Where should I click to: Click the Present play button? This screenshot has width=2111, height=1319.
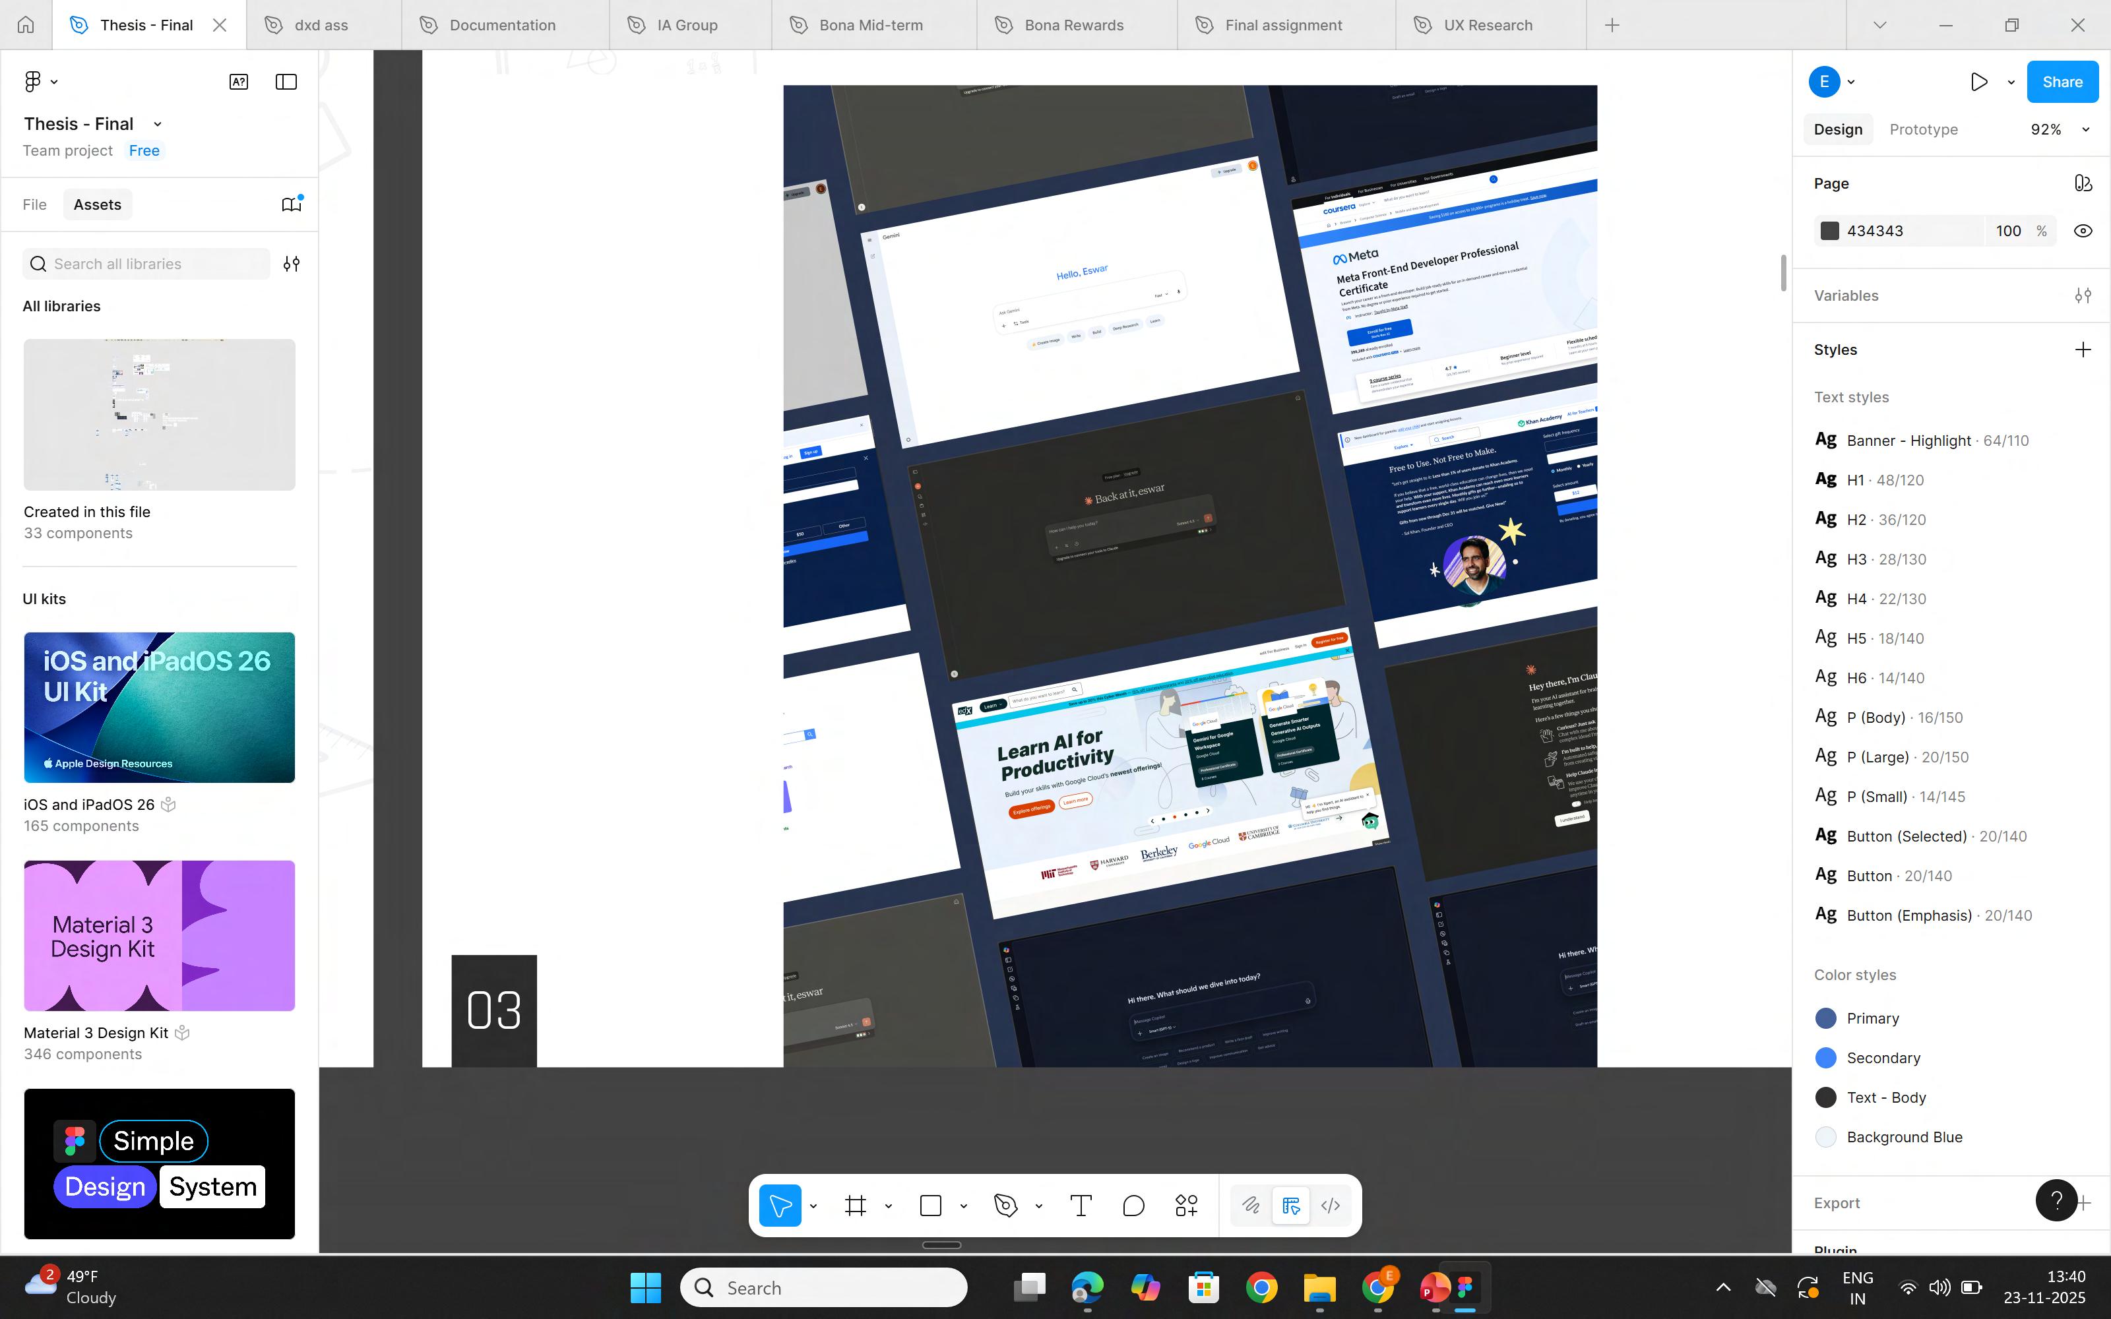tap(1979, 82)
